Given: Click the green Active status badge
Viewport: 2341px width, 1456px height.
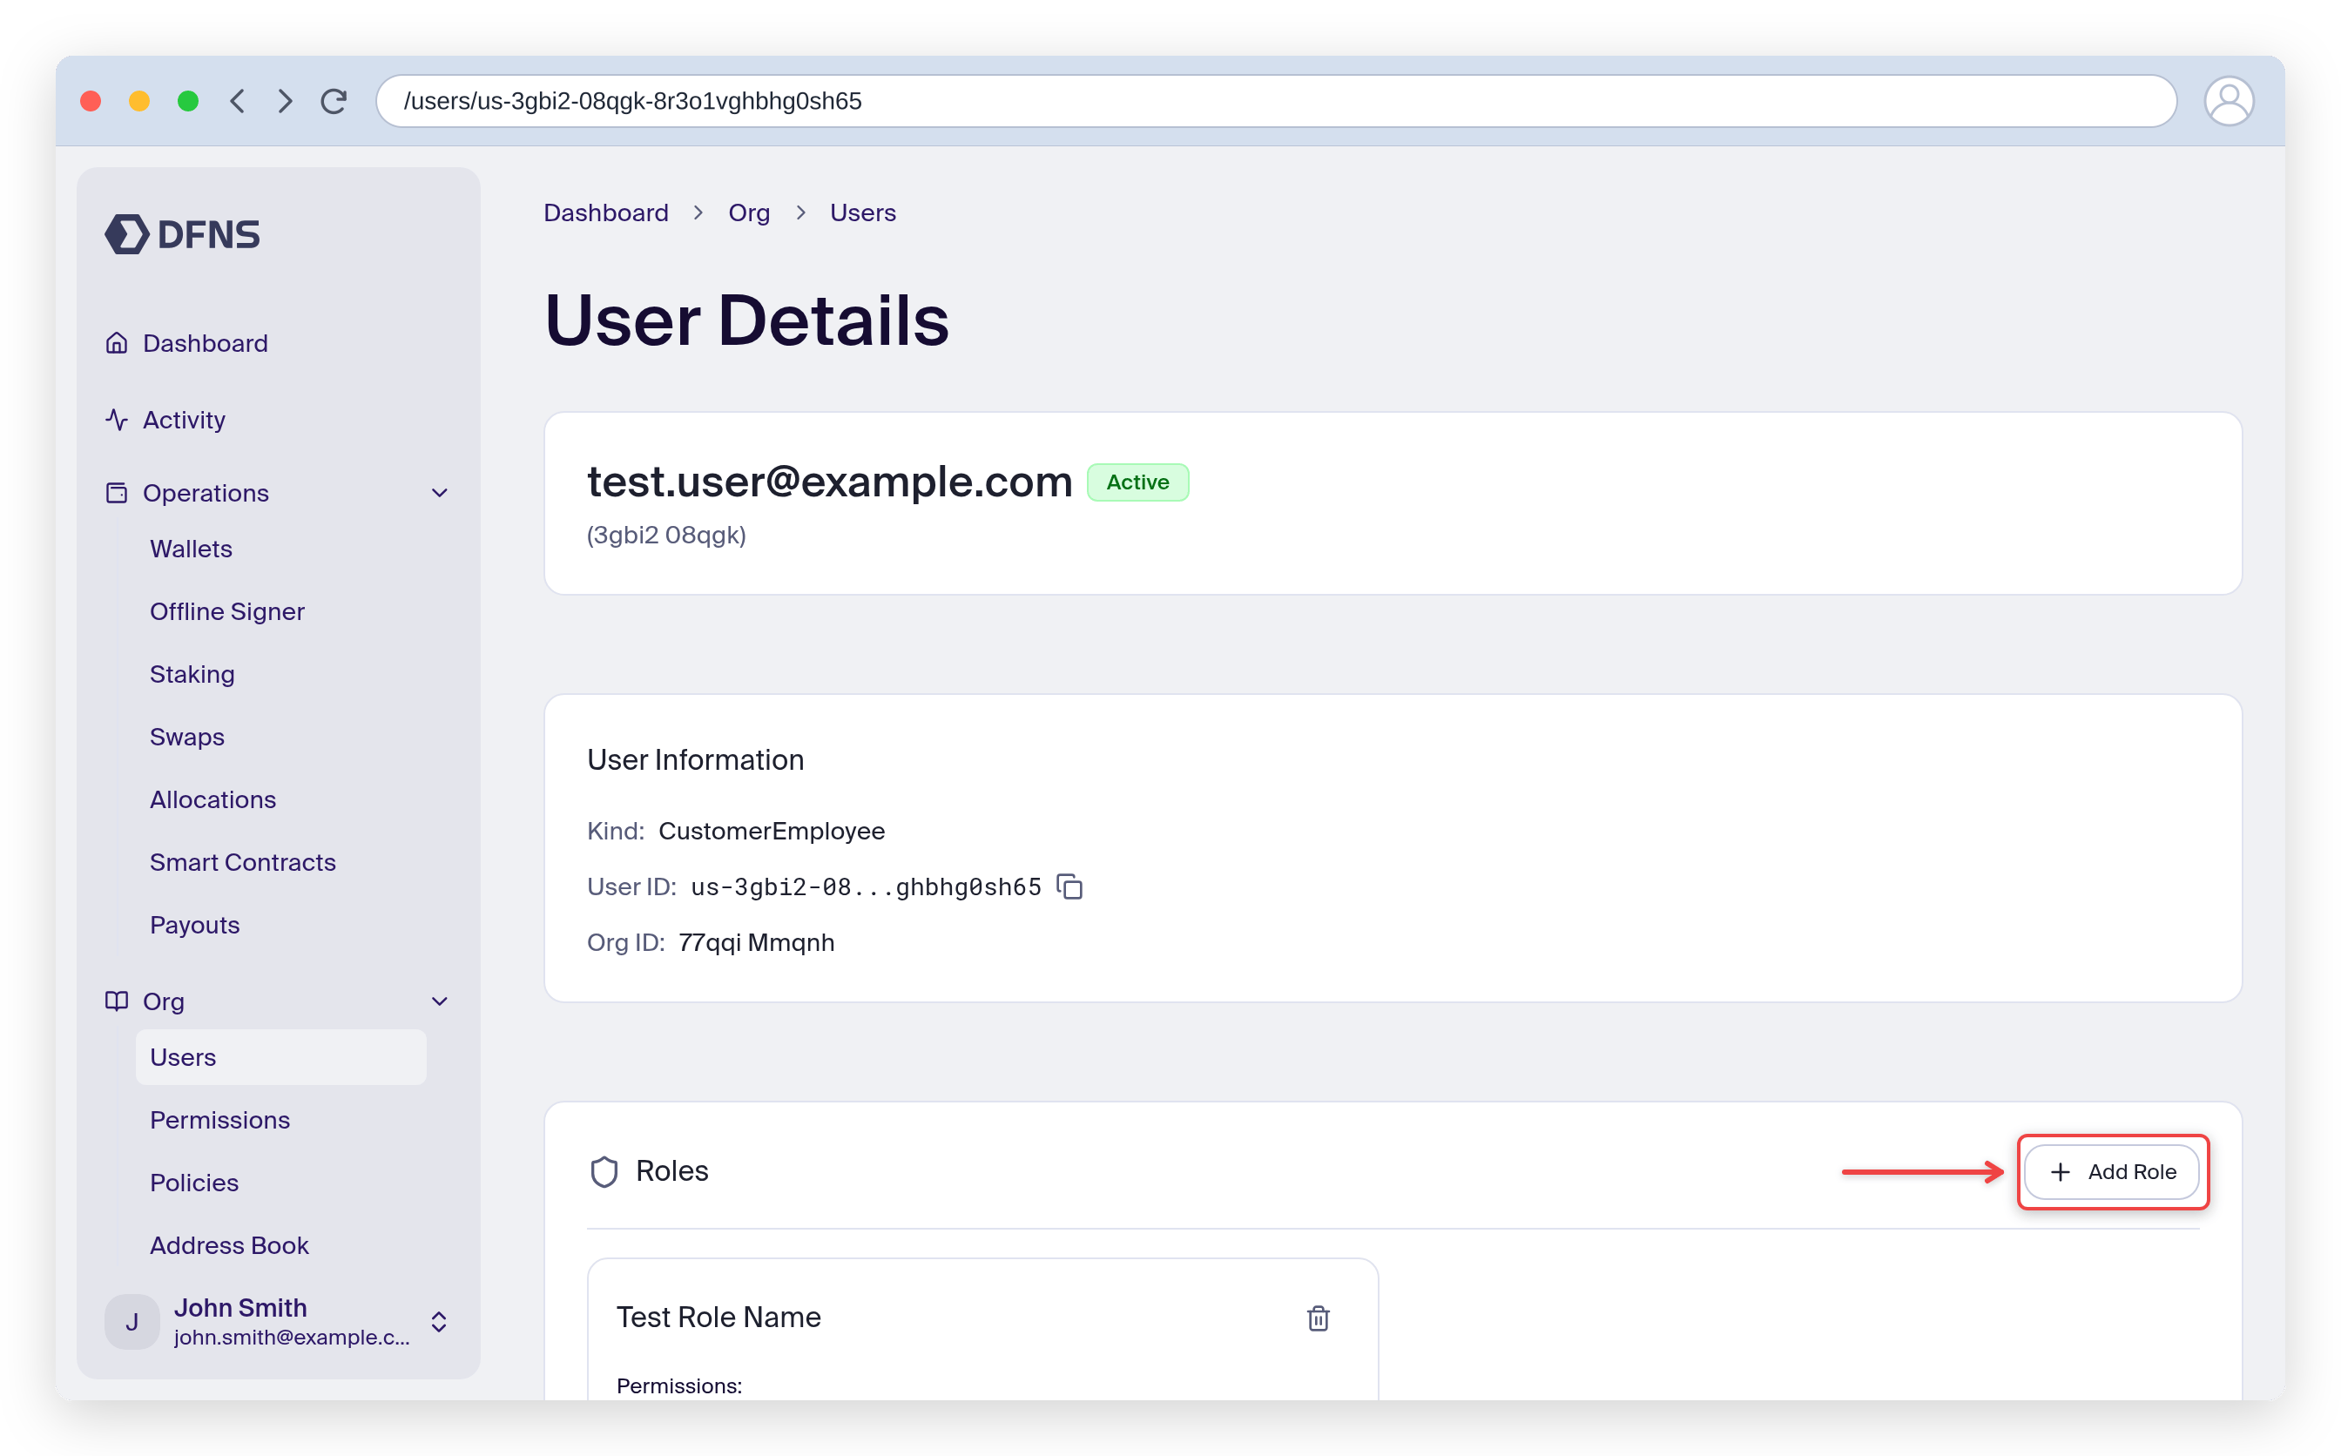Looking at the screenshot, I should coord(1137,482).
